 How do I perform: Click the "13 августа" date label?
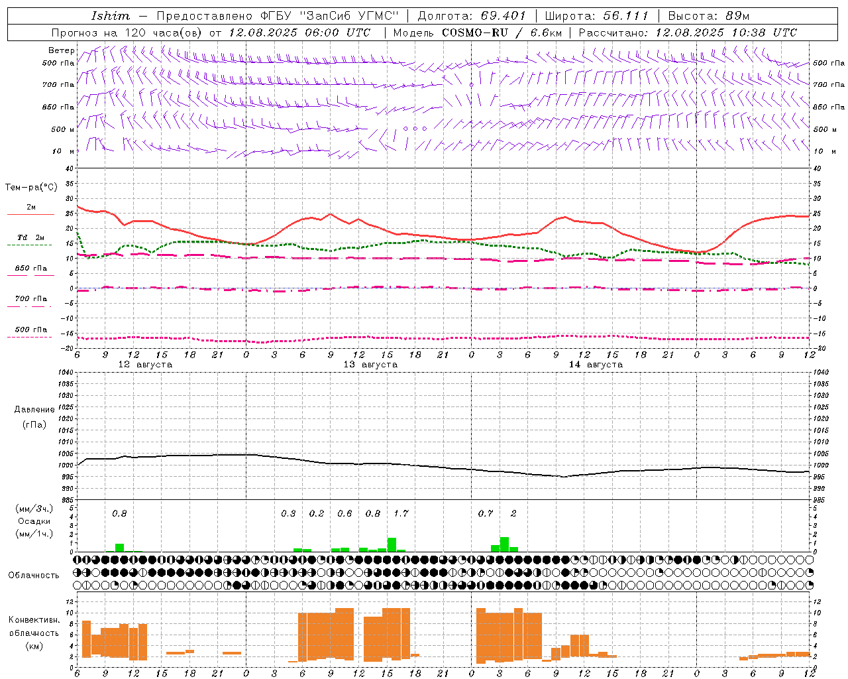[370, 365]
